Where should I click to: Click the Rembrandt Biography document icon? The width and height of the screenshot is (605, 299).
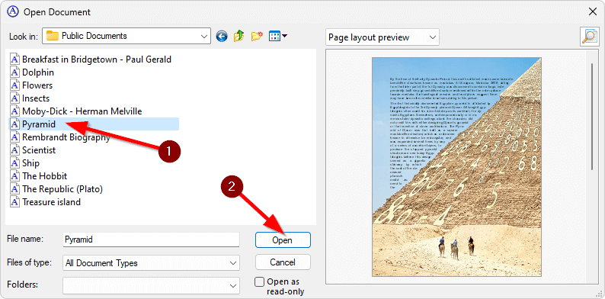tap(14, 137)
